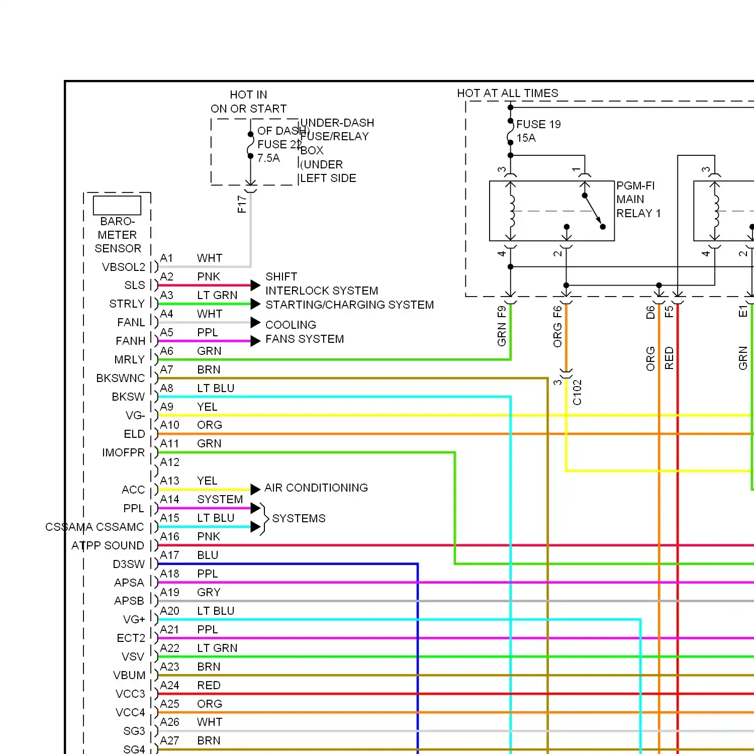Click the BKSWNC signal name
Viewport: 754px width, 754px height.
[x=121, y=378]
